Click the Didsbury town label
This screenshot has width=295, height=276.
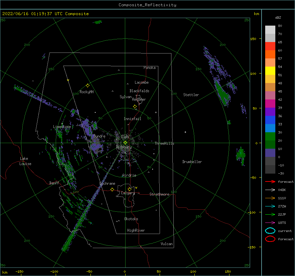124,147
